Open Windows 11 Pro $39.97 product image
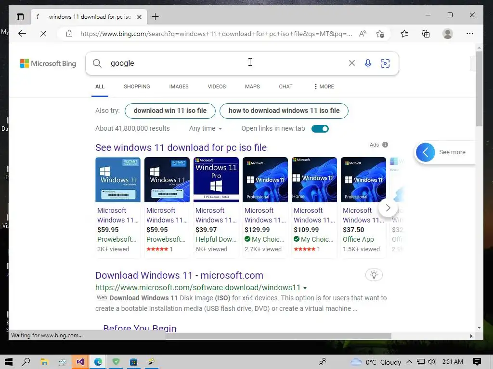 click(216, 180)
